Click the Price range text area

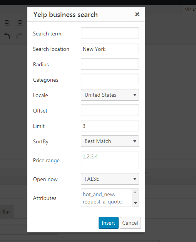coord(110,160)
